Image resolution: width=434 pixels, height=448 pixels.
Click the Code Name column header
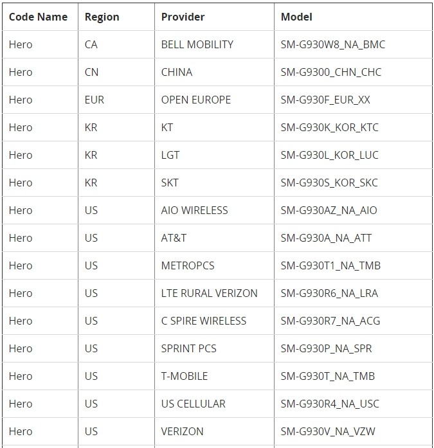click(39, 17)
